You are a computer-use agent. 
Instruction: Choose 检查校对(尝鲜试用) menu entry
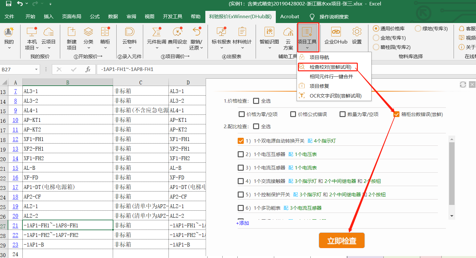coord(334,67)
